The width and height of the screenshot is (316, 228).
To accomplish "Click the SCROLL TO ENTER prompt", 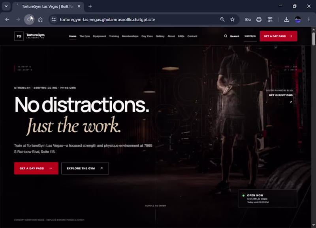I will (156, 206).
